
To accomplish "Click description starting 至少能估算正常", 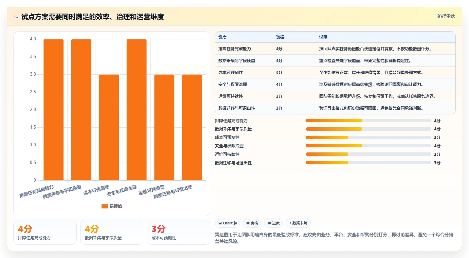I will [371, 73].
